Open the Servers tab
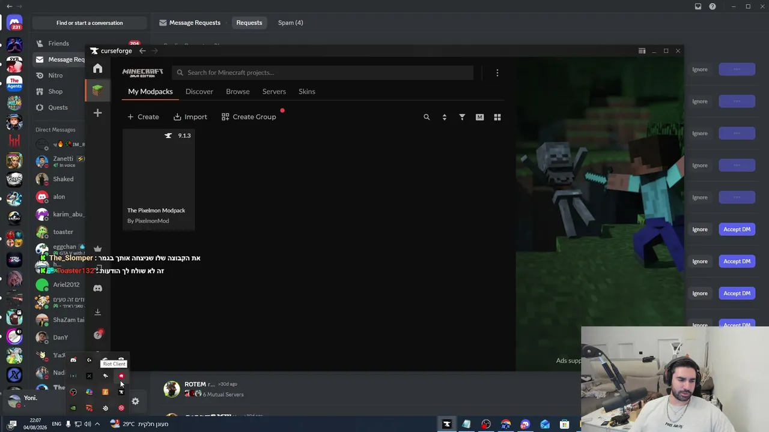Screen dimensions: 769x432 coord(274,92)
